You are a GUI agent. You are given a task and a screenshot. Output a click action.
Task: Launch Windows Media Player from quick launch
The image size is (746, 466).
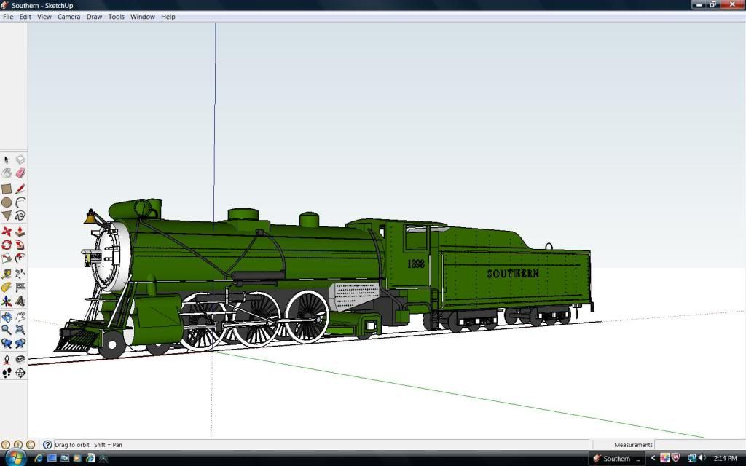pyautogui.click(x=77, y=459)
